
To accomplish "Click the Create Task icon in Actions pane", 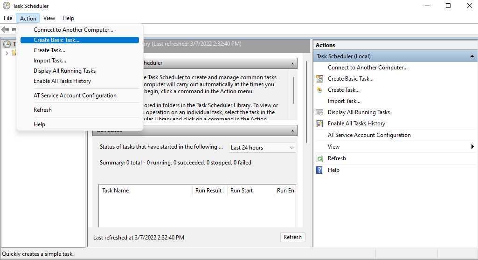I will click(x=319, y=90).
